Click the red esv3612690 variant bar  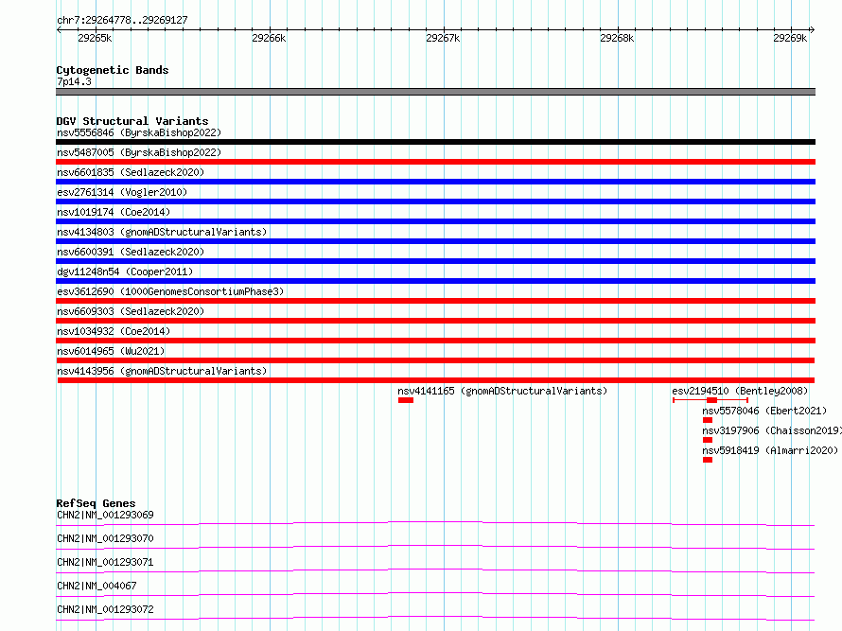tap(435, 301)
